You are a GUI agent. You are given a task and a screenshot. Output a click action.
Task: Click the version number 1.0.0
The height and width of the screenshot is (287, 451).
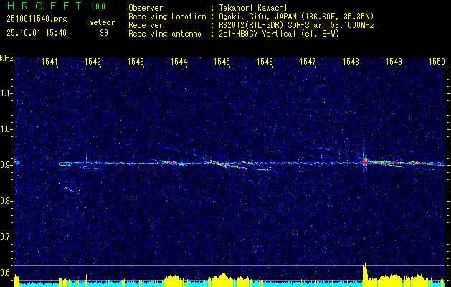point(98,6)
